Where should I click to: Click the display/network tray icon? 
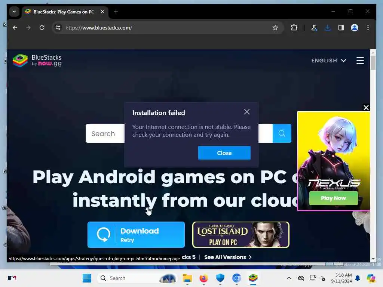(x=313, y=278)
